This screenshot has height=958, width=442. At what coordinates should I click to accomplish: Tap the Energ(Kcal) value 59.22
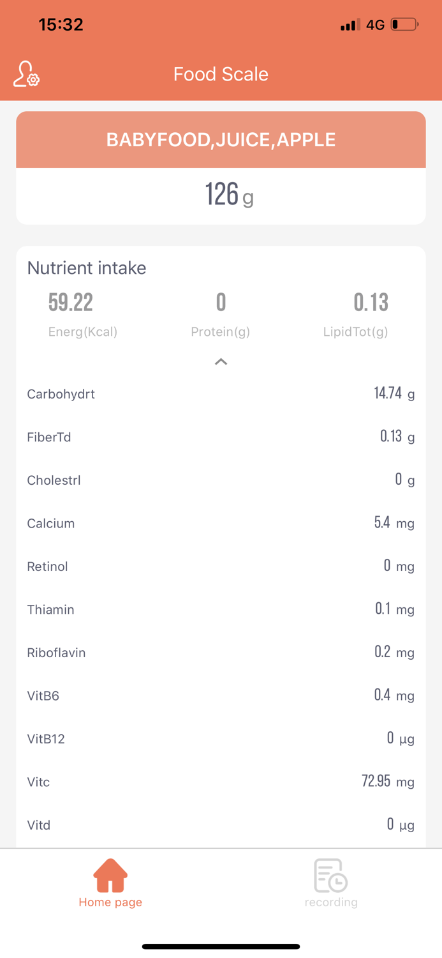(71, 302)
